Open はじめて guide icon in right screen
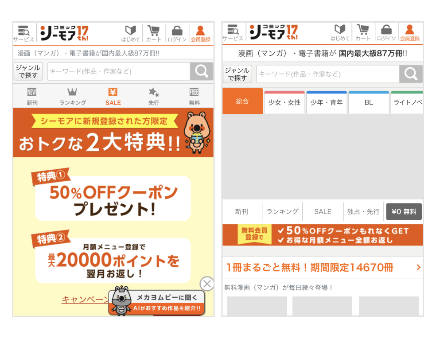436x339 pixels. pyautogui.click(x=340, y=32)
